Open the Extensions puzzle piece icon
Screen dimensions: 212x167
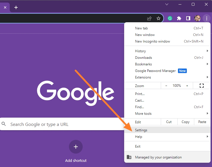(179, 18)
